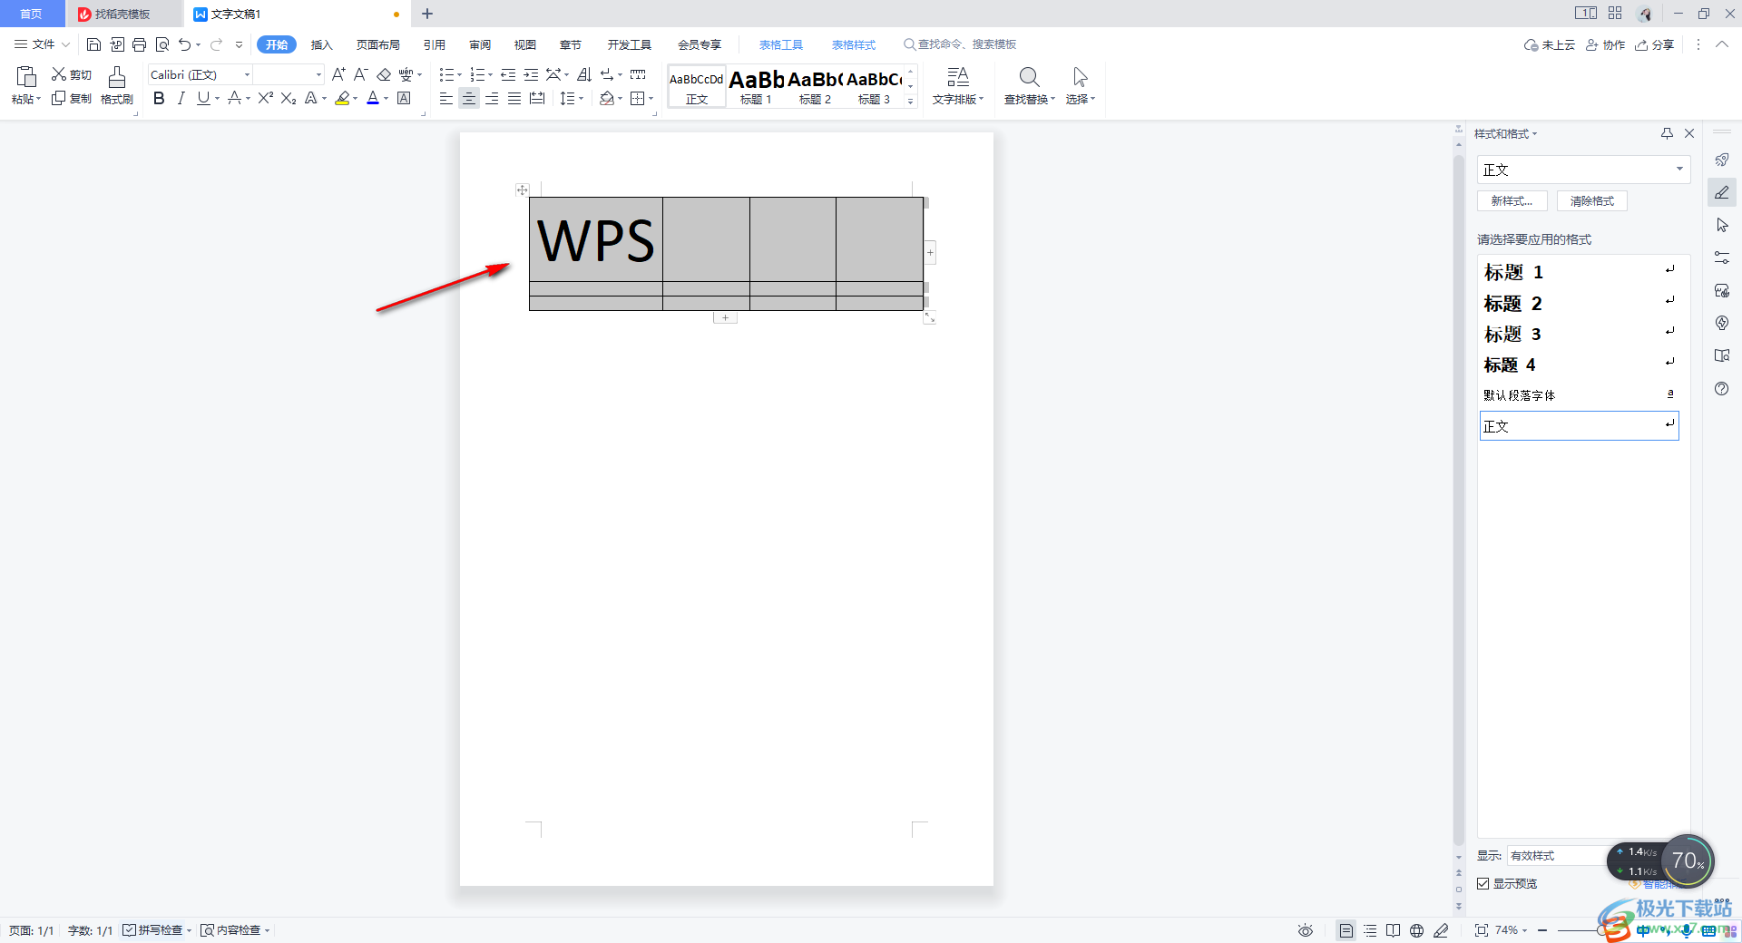Click the Print icon
This screenshot has width=1742, height=943.
[139, 44]
